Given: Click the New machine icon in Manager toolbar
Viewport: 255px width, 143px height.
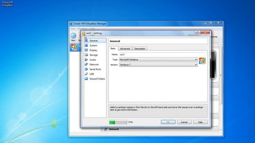Looking at the screenshot, I should [x=73, y=36].
